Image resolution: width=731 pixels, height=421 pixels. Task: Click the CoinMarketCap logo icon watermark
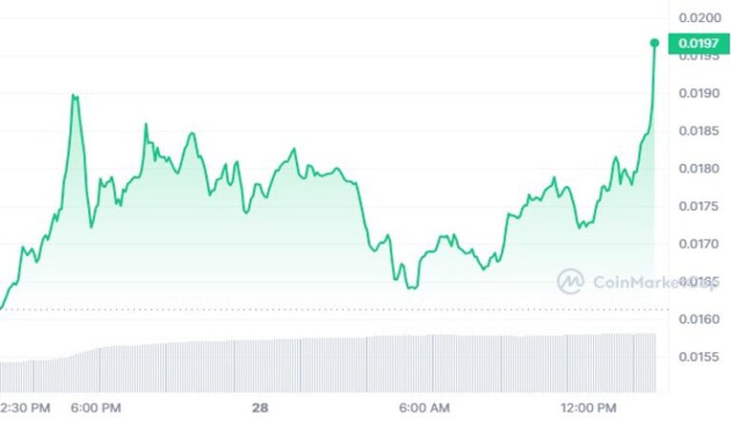[x=570, y=281]
